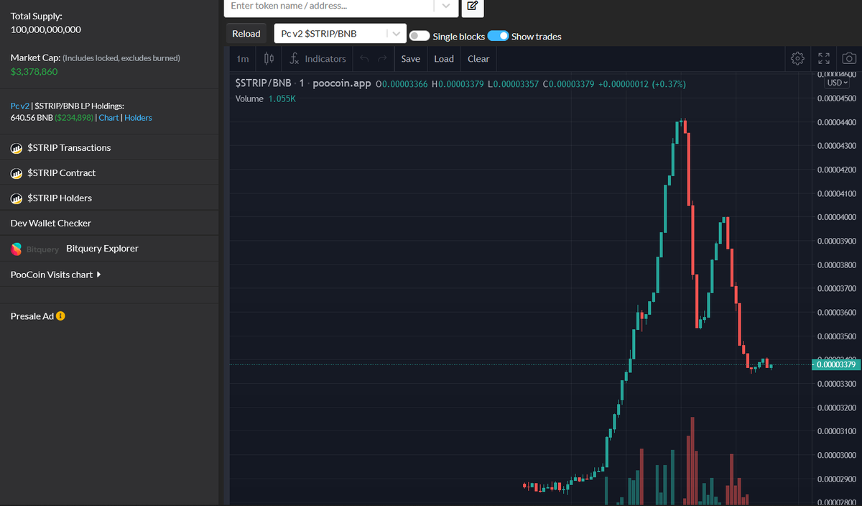This screenshot has width=862, height=506.
Task: Click the $3,378,860 market cap value
Action: pos(34,72)
